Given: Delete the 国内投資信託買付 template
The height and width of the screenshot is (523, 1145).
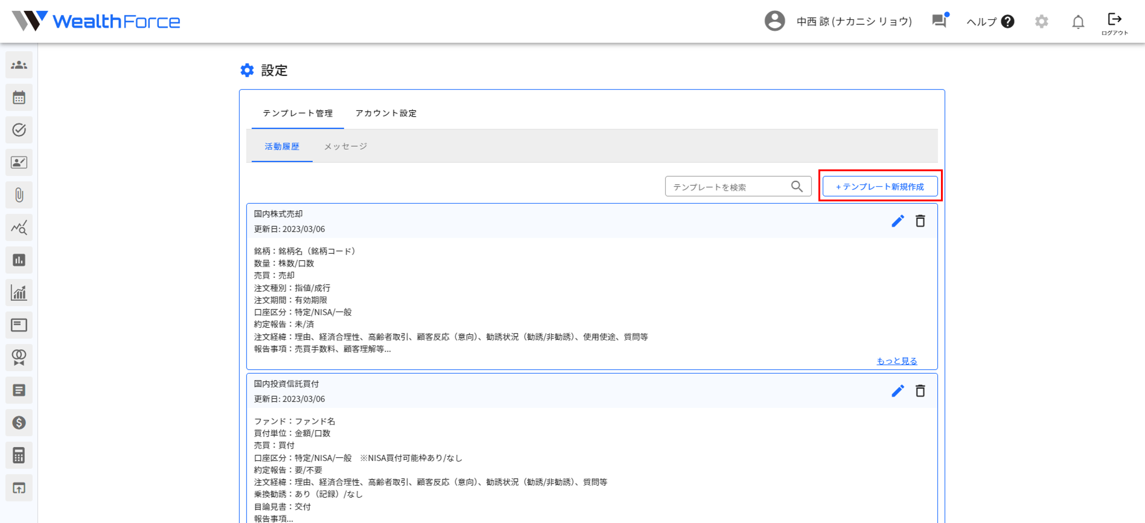Looking at the screenshot, I should coord(920,391).
